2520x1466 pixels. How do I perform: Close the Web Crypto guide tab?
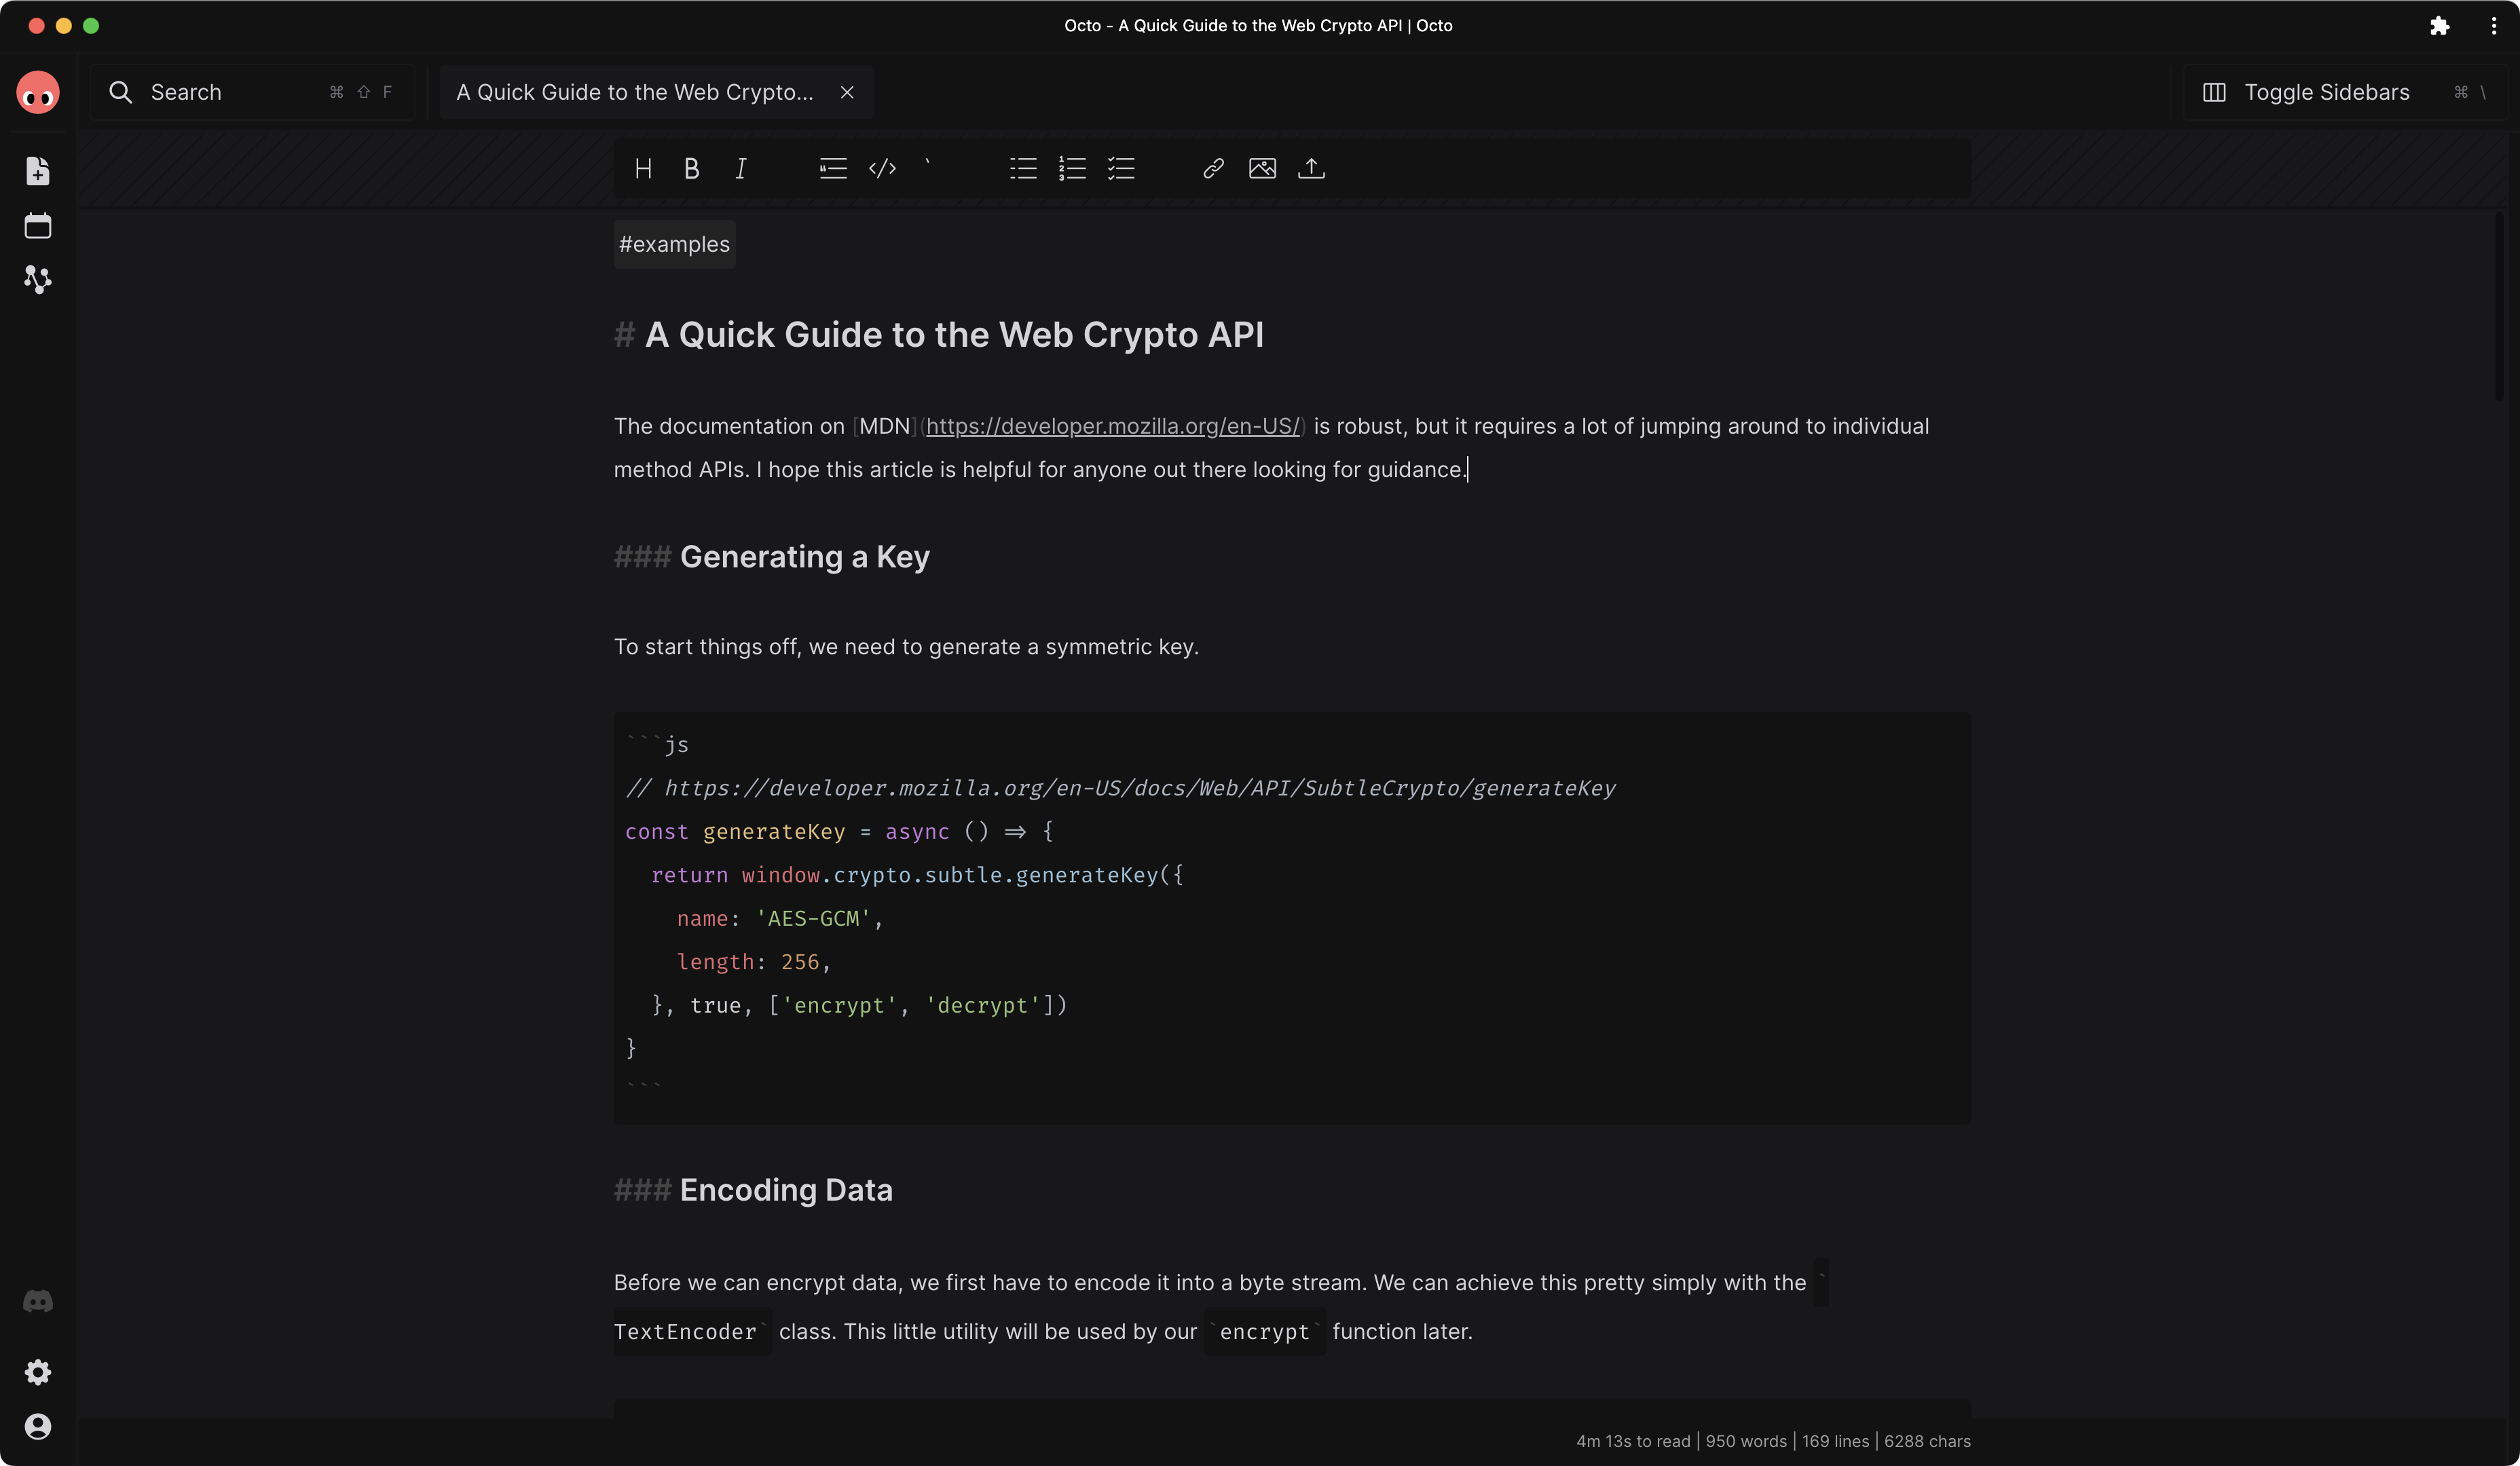click(x=847, y=92)
